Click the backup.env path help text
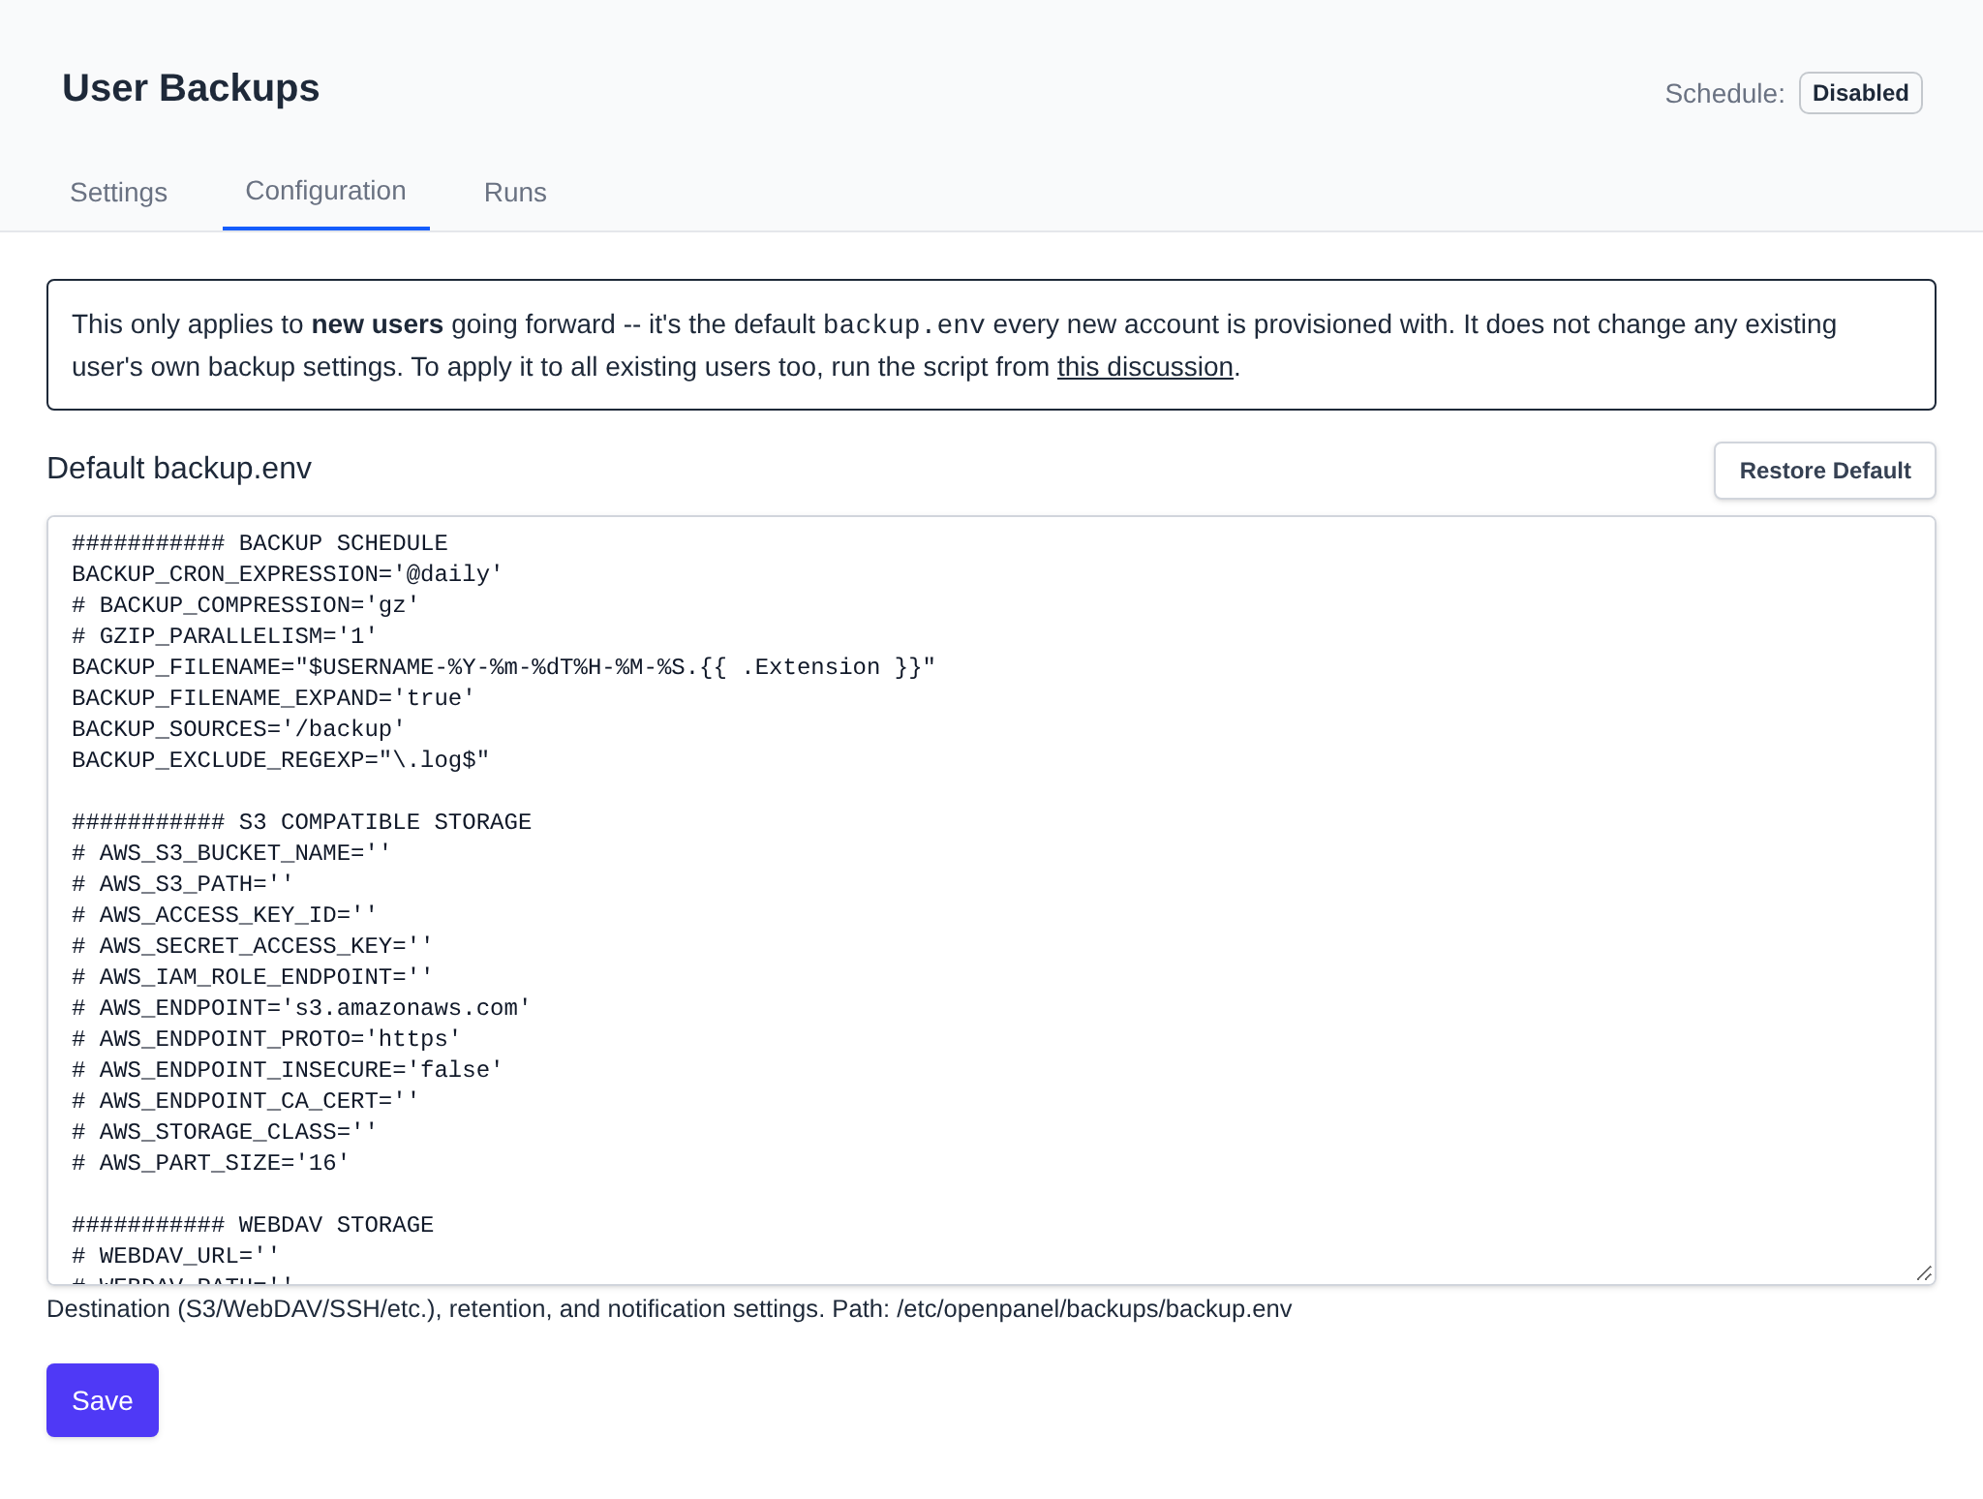Viewport: 1983px width, 1499px height. click(669, 1309)
